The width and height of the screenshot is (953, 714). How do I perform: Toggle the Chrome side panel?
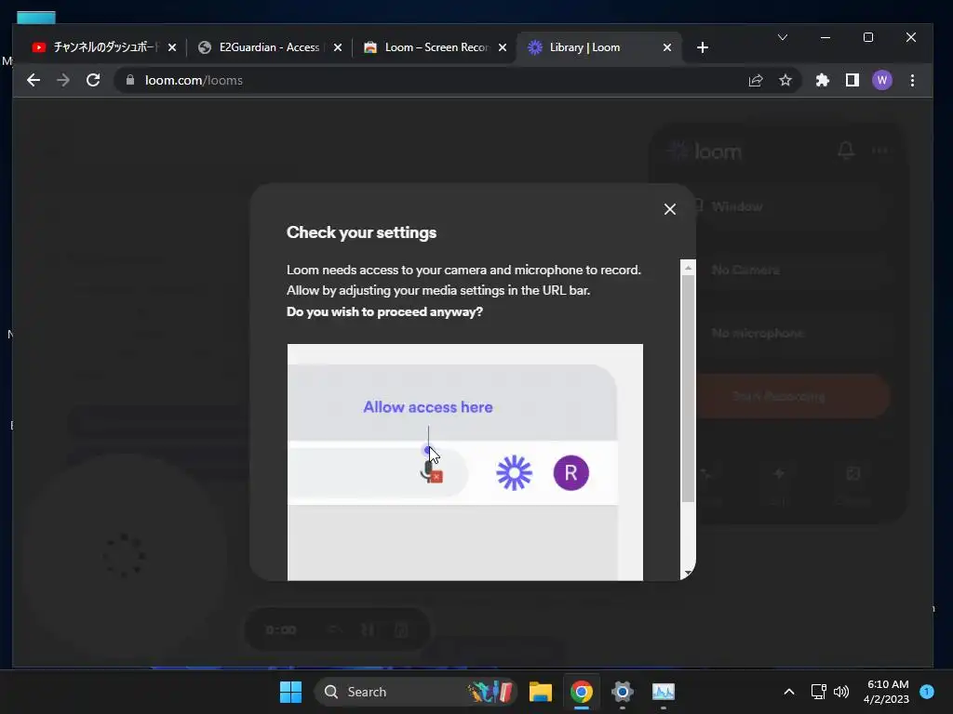[x=852, y=80]
